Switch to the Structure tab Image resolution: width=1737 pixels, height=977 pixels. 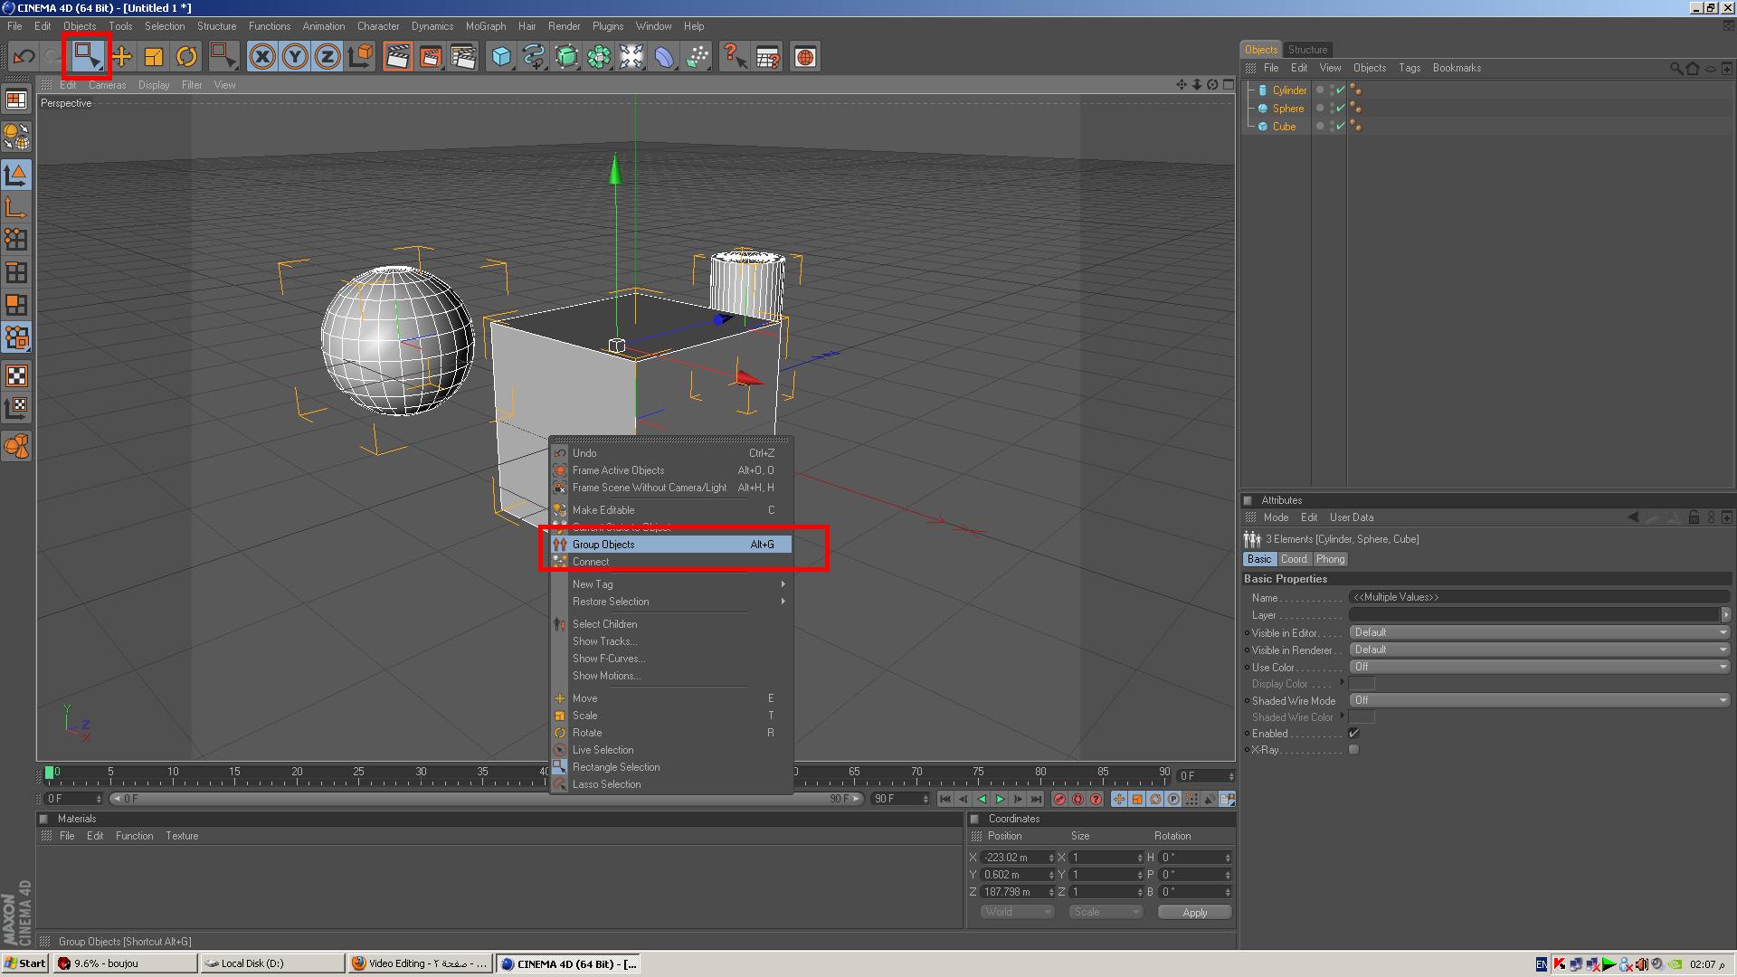pyautogui.click(x=1307, y=50)
